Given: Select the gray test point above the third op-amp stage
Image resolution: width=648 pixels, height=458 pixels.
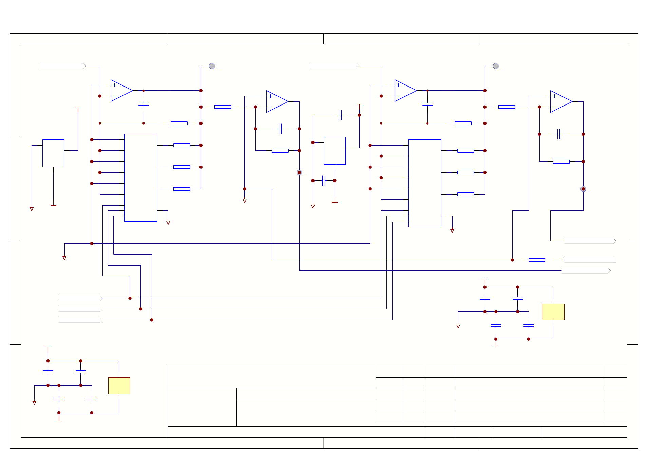Looking at the screenshot, I should (x=496, y=66).
